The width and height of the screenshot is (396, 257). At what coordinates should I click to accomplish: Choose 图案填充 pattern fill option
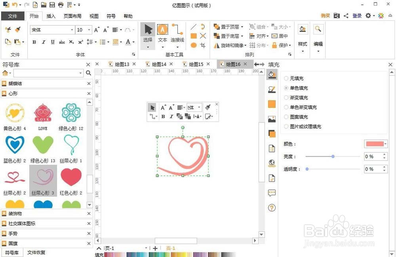point(286,116)
